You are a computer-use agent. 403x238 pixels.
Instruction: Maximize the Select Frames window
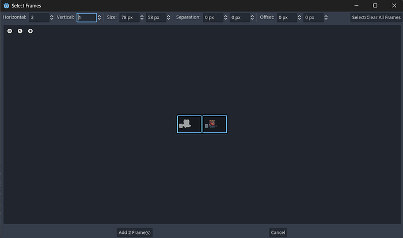tap(375, 6)
